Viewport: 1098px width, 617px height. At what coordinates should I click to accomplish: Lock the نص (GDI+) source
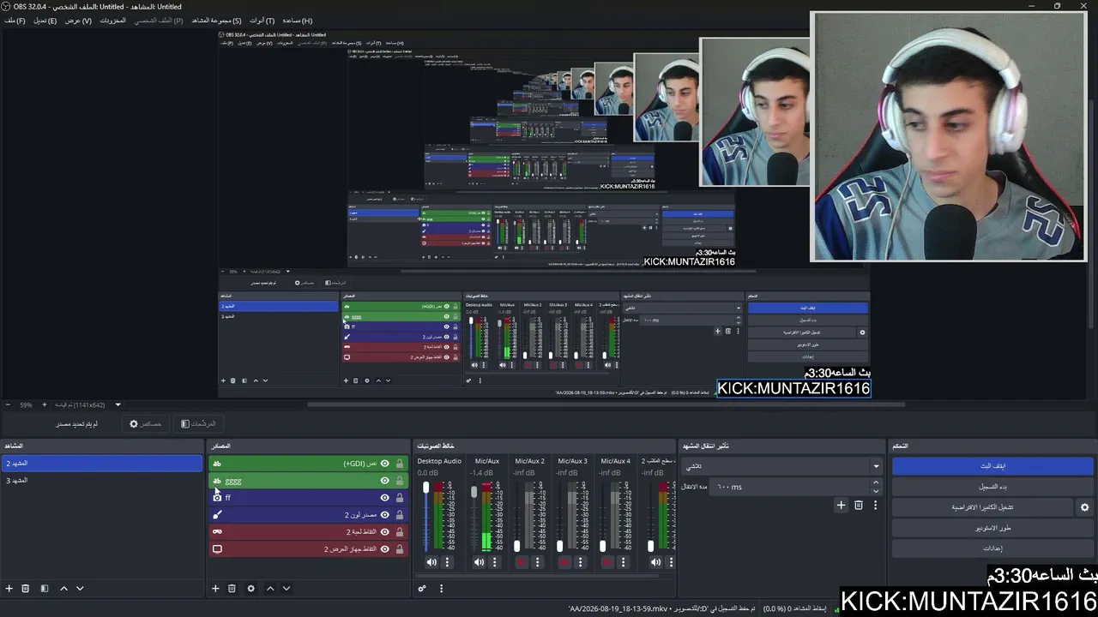[x=400, y=464]
